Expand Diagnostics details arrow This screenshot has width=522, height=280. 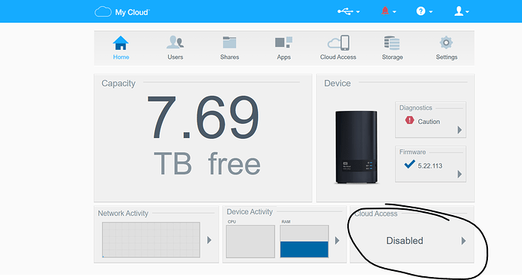click(x=459, y=130)
